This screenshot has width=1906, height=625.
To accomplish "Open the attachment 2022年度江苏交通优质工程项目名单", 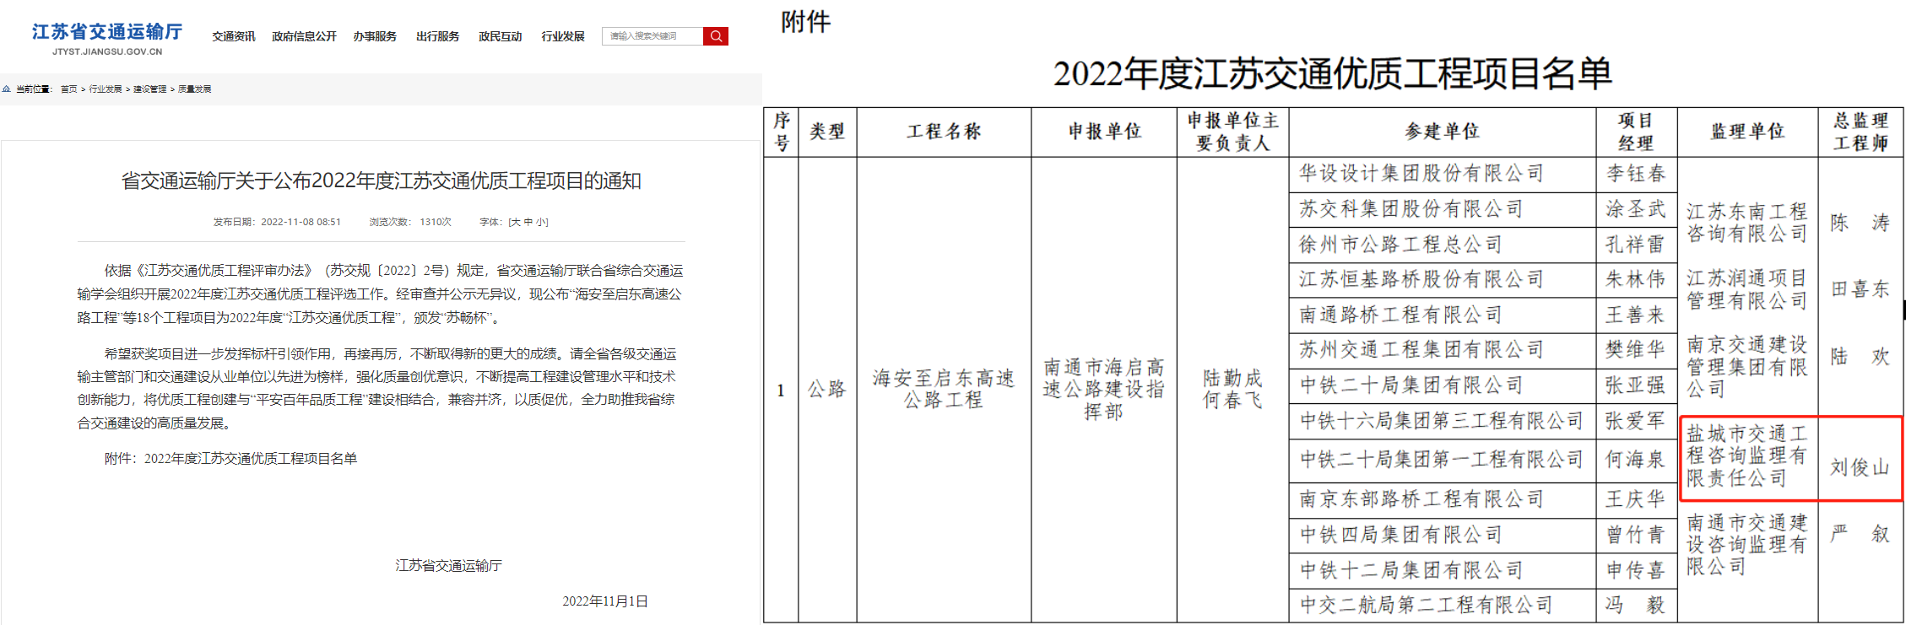I will pos(250,459).
